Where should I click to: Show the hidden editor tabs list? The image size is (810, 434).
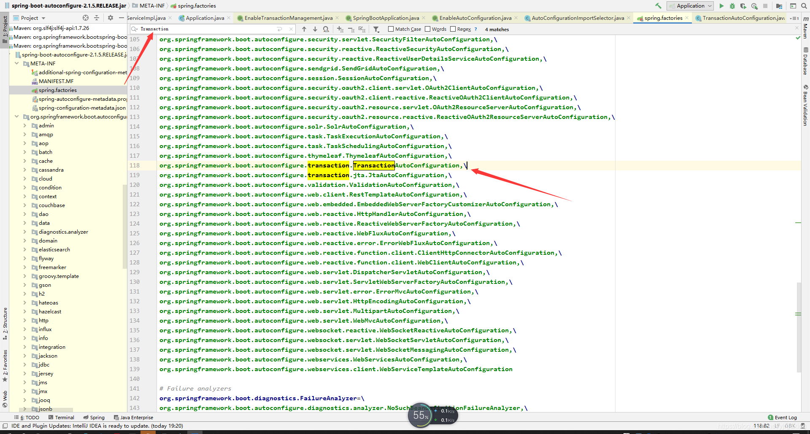click(795, 18)
